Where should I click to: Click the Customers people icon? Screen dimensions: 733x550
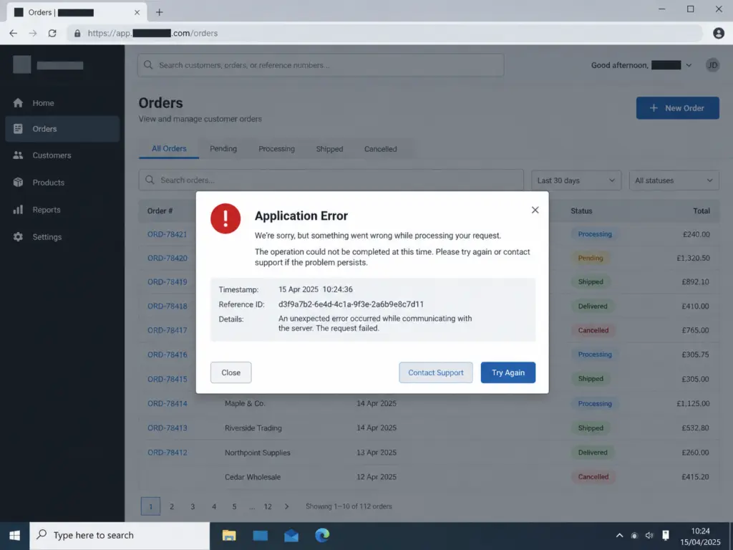coord(18,155)
